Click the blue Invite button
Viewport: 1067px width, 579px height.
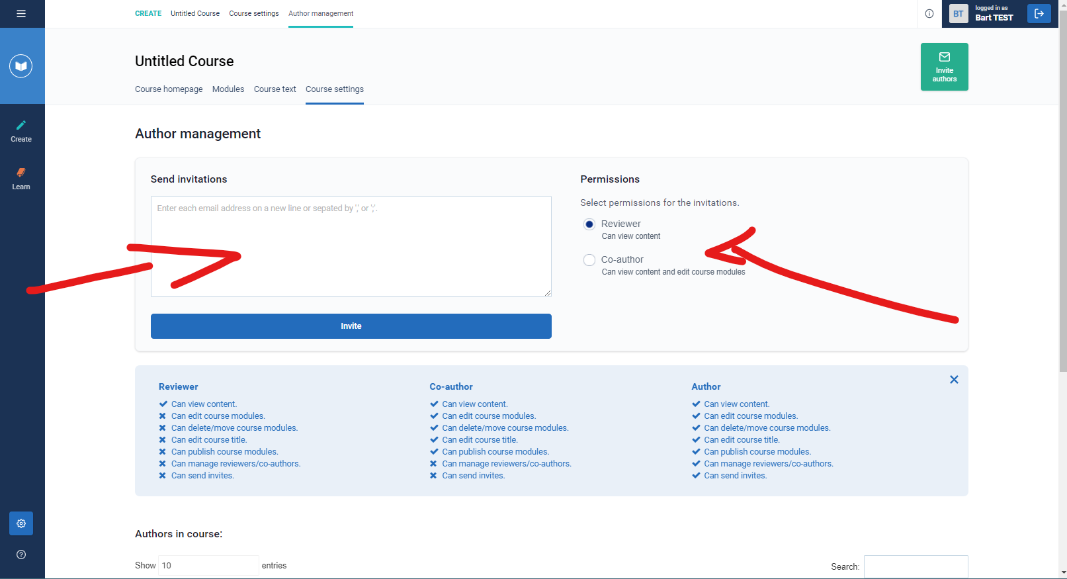pyautogui.click(x=351, y=326)
